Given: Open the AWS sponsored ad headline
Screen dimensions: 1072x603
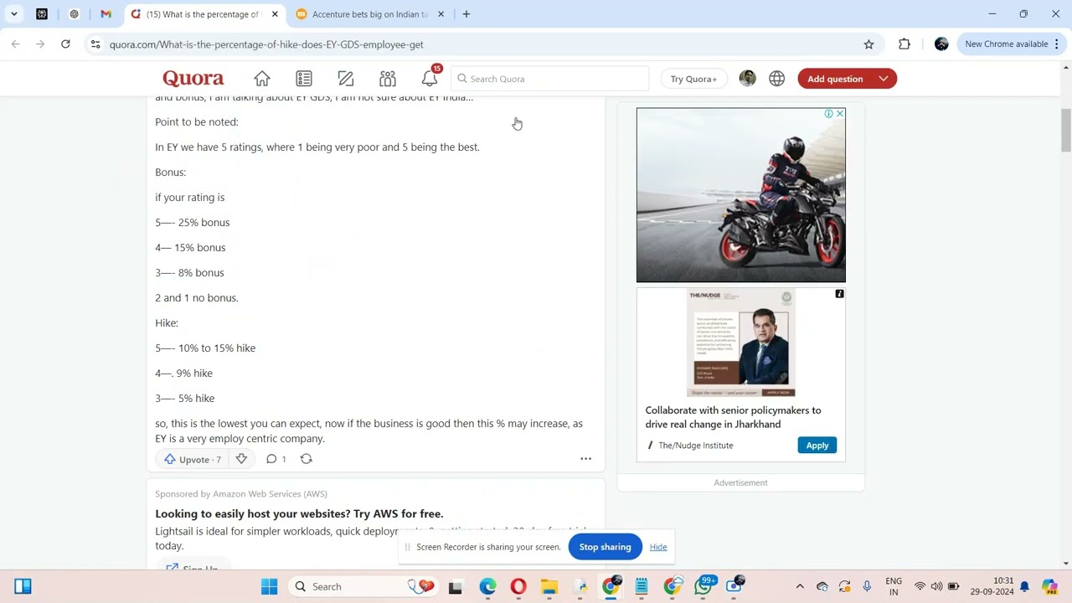Looking at the screenshot, I should [x=299, y=513].
